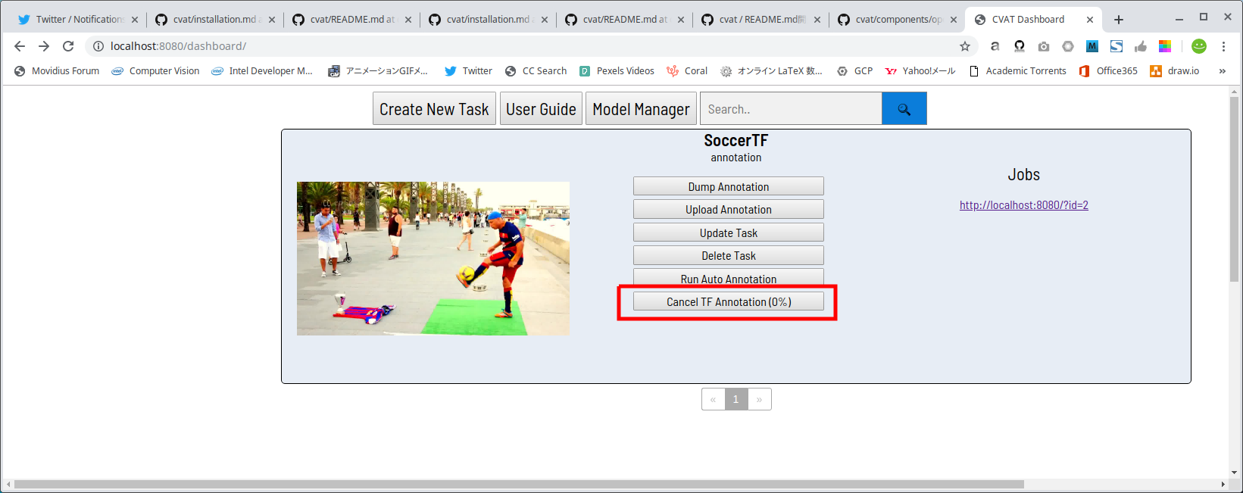Reload the CVAT dashboard page
This screenshot has width=1243, height=493.
click(68, 46)
